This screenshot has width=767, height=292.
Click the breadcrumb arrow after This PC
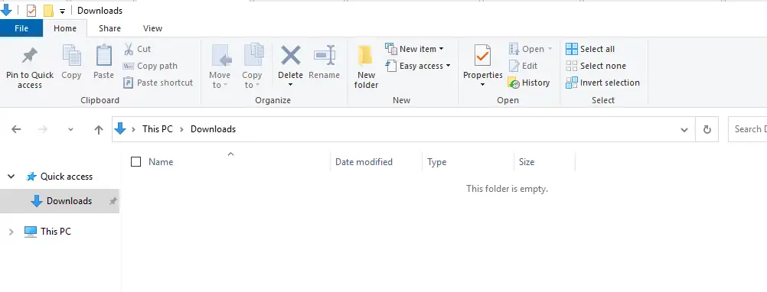pos(181,129)
